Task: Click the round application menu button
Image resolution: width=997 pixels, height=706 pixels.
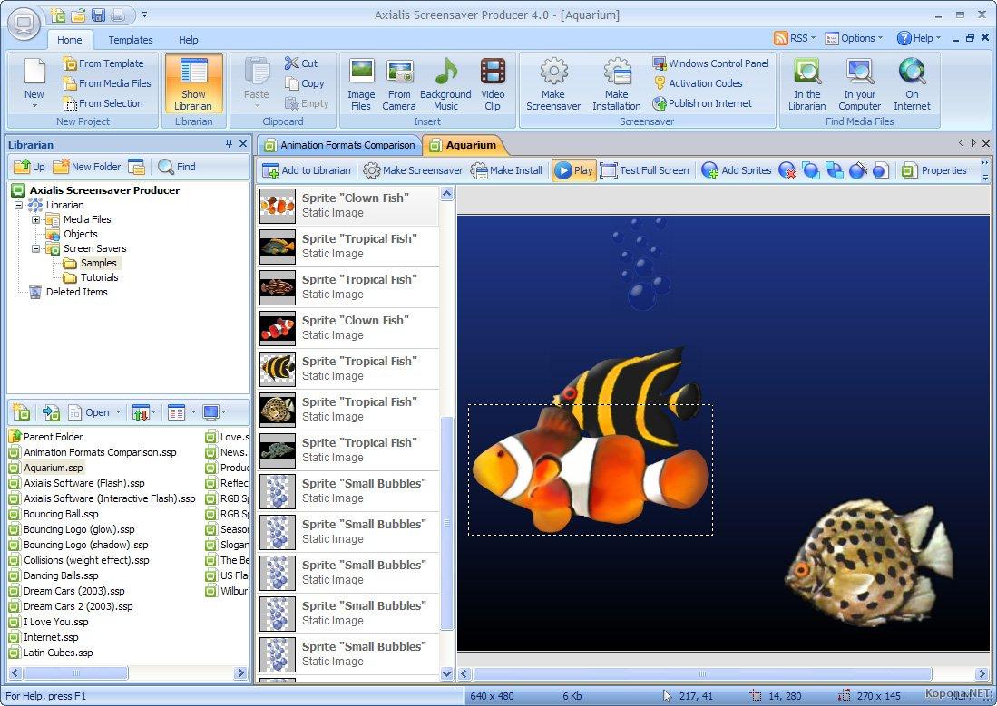Action: pos(24,24)
